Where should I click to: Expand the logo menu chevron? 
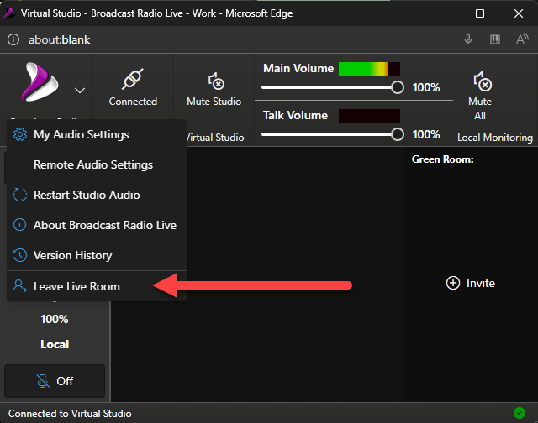pos(80,91)
